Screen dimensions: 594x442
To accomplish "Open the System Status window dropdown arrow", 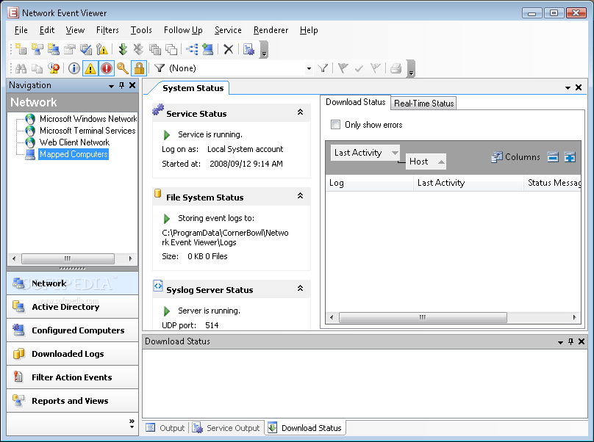I will 568,88.
